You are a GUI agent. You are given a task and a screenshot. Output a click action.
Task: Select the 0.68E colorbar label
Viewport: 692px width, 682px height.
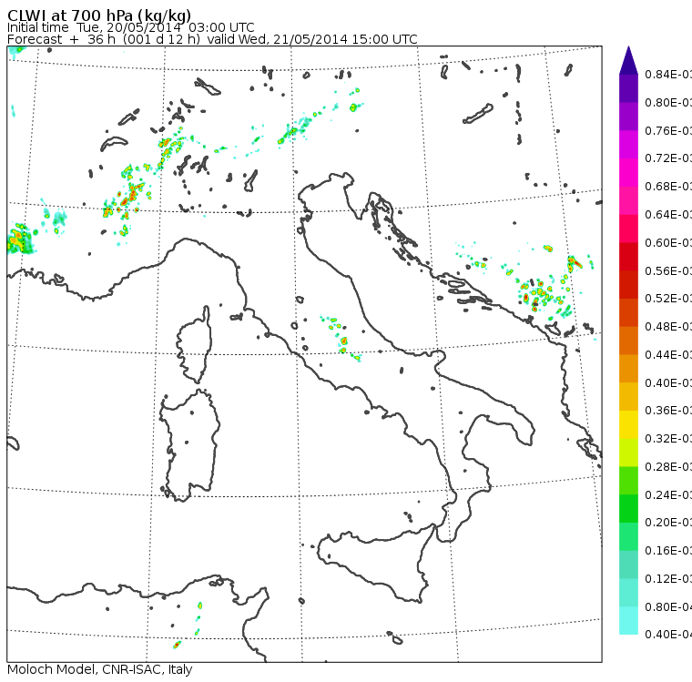pos(668,187)
